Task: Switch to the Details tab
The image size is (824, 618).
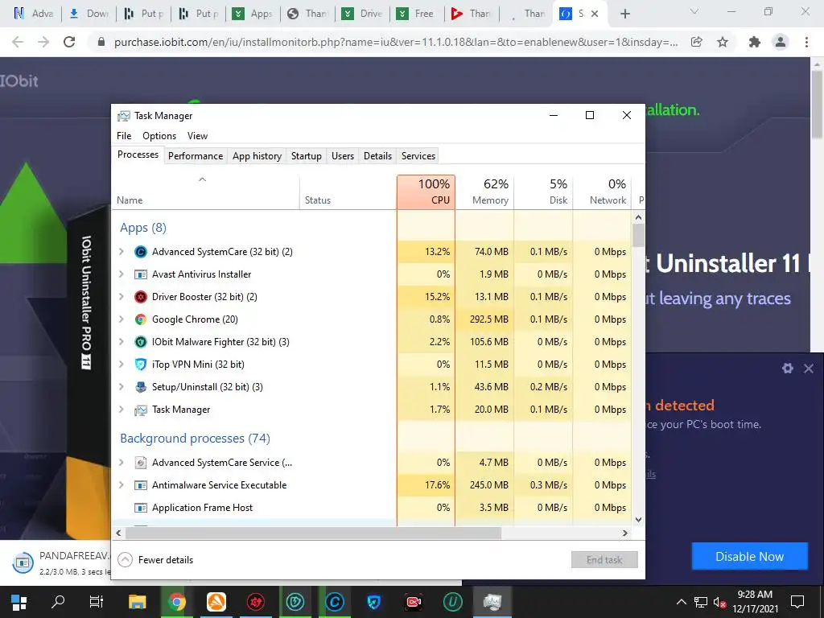Action: coord(378,156)
